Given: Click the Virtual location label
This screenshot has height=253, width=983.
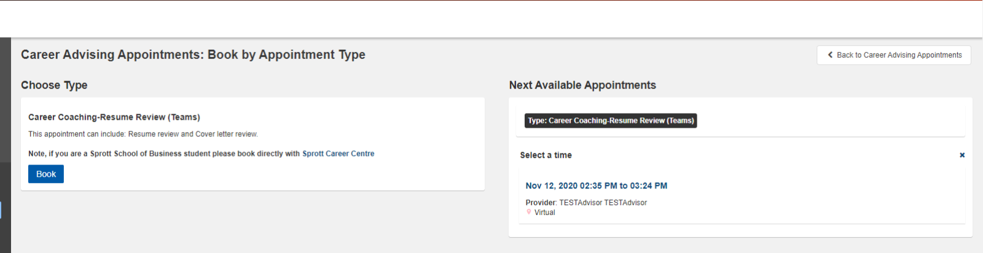Looking at the screenshot, I should pos(544,212).
